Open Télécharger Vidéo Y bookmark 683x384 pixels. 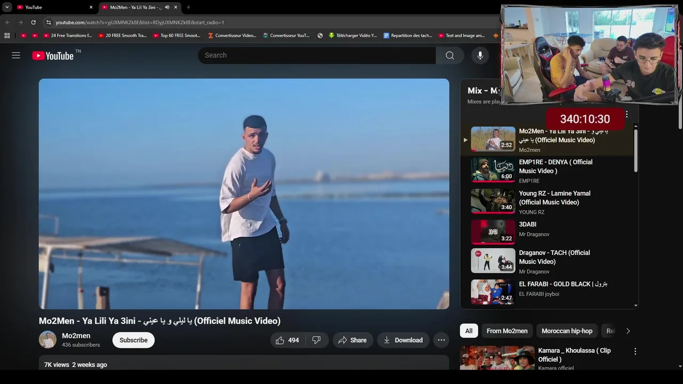353,36
